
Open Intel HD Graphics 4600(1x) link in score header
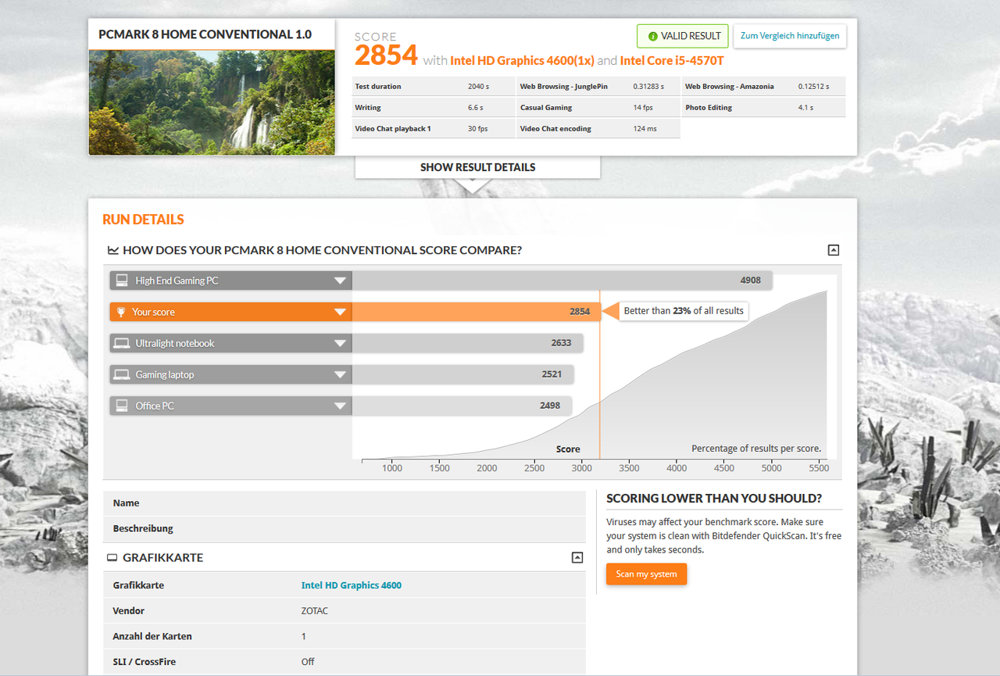(522, 60)
